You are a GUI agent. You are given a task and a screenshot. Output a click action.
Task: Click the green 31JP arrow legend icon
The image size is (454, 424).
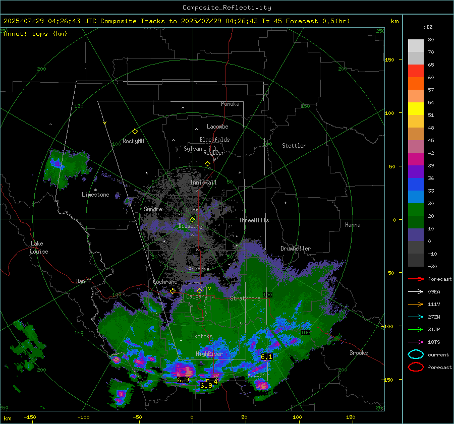click(x=416, y=329)
